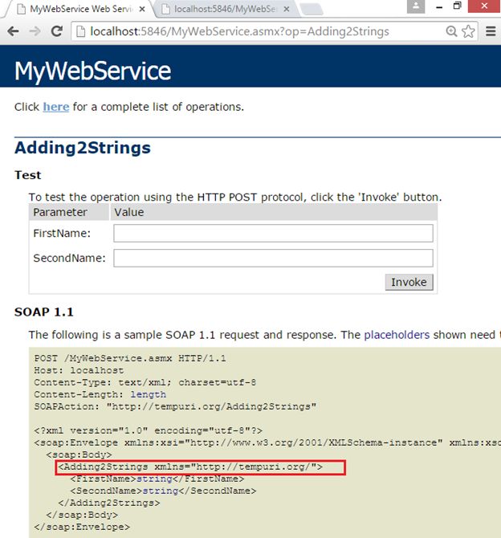Click the zoom magnifier icon in address bar
The image size is (501, 538).
coord(452,31)
